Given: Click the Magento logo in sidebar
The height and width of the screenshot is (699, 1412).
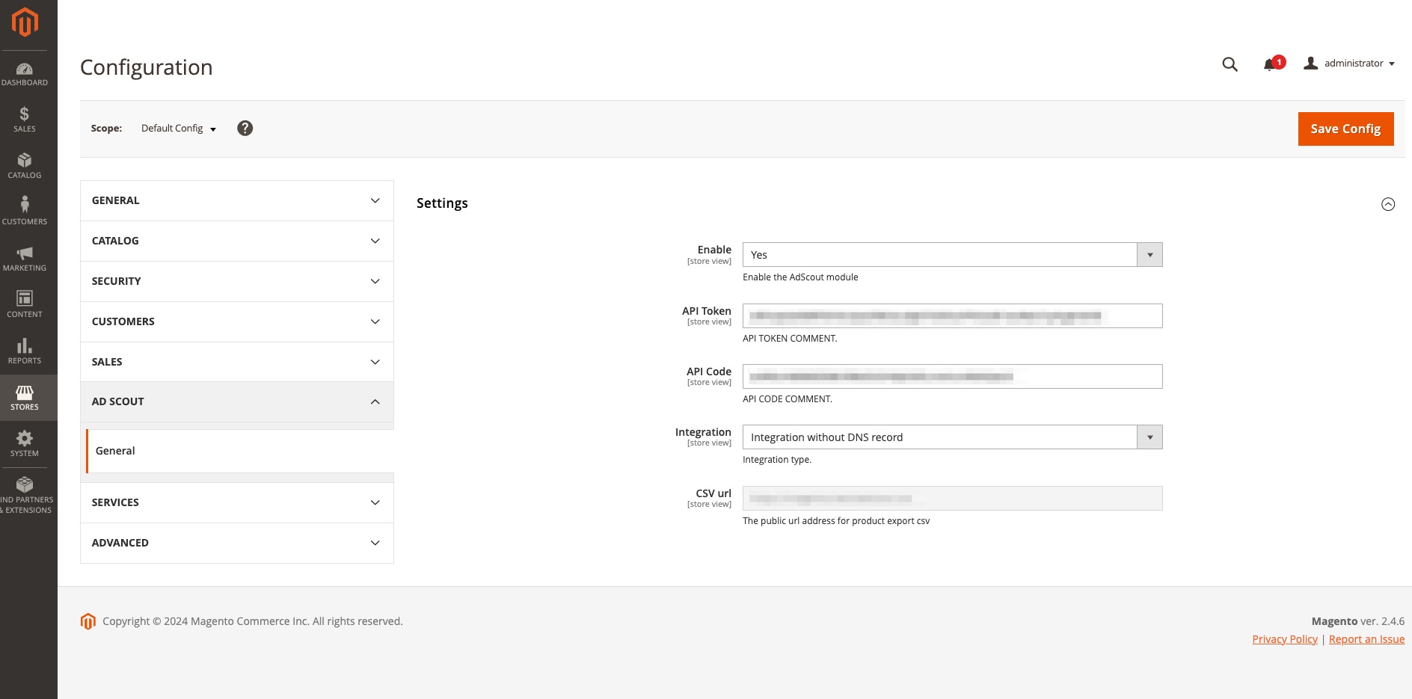Looking at the screenshot, I should (x=25, y=22).
